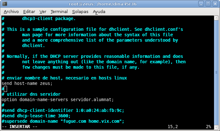Click the window title root@zeus: /home/dina45r36
The height and width of the screenshot is (131, 220).
[x=102, y=4]
